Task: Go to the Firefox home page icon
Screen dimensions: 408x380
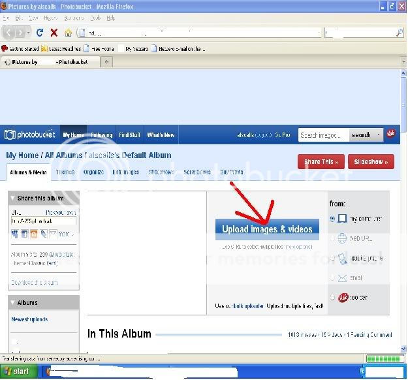Action: coord(68,33)
